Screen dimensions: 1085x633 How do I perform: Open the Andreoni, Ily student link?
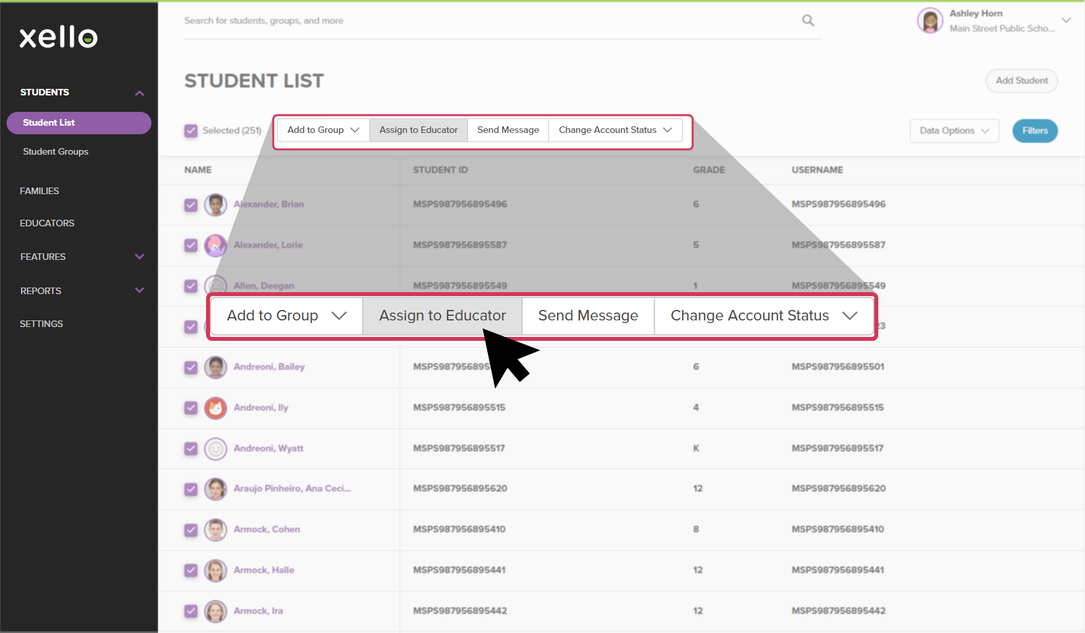(261, 408)
